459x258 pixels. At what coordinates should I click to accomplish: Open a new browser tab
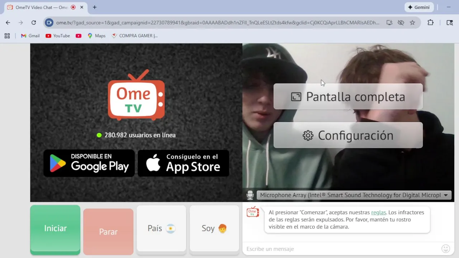(x=95, y=7)
